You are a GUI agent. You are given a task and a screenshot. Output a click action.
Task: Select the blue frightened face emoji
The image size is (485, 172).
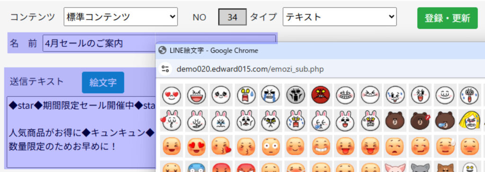tap(197, 166)
